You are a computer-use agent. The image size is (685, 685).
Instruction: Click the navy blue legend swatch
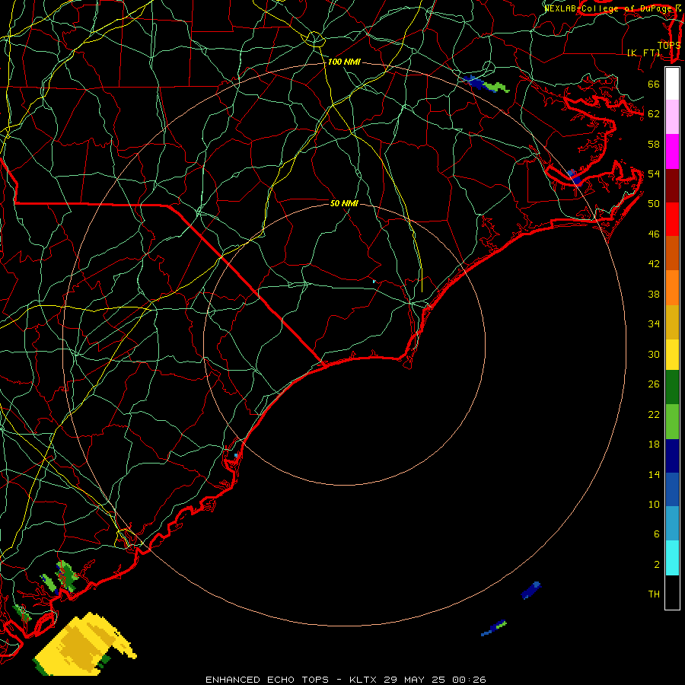pos(672,456)
